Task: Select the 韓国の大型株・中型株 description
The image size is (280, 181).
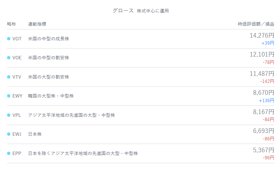Action: point(51,96)
